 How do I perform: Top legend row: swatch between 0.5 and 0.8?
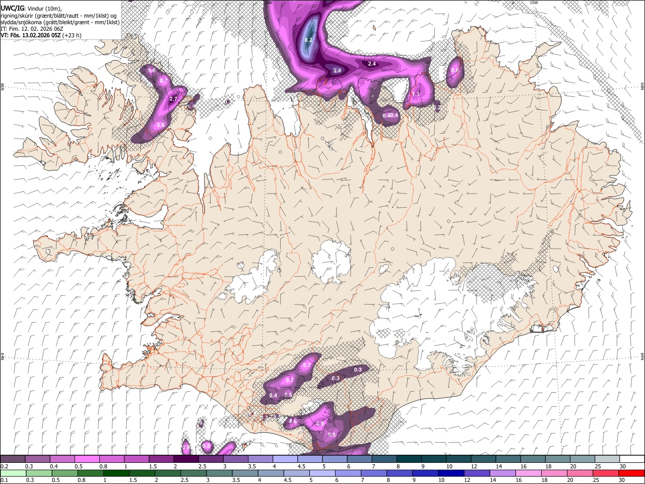87,459
